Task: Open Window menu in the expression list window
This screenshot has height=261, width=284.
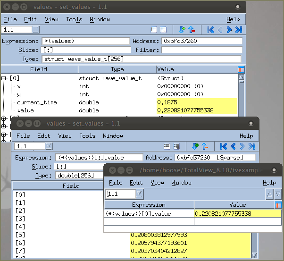Action: tap(181, 183)
